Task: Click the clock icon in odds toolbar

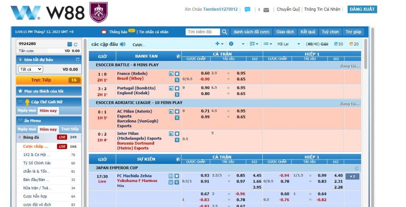Action: [x=231, y=44]
